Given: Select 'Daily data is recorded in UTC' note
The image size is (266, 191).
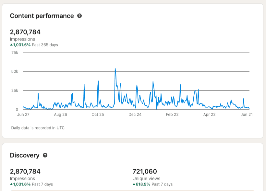Looking at the screenshot, I should point(38,128).
